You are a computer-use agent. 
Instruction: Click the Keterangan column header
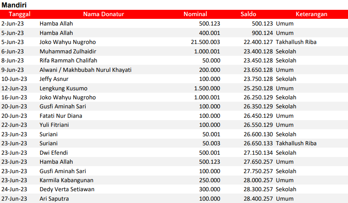point(311,14)
